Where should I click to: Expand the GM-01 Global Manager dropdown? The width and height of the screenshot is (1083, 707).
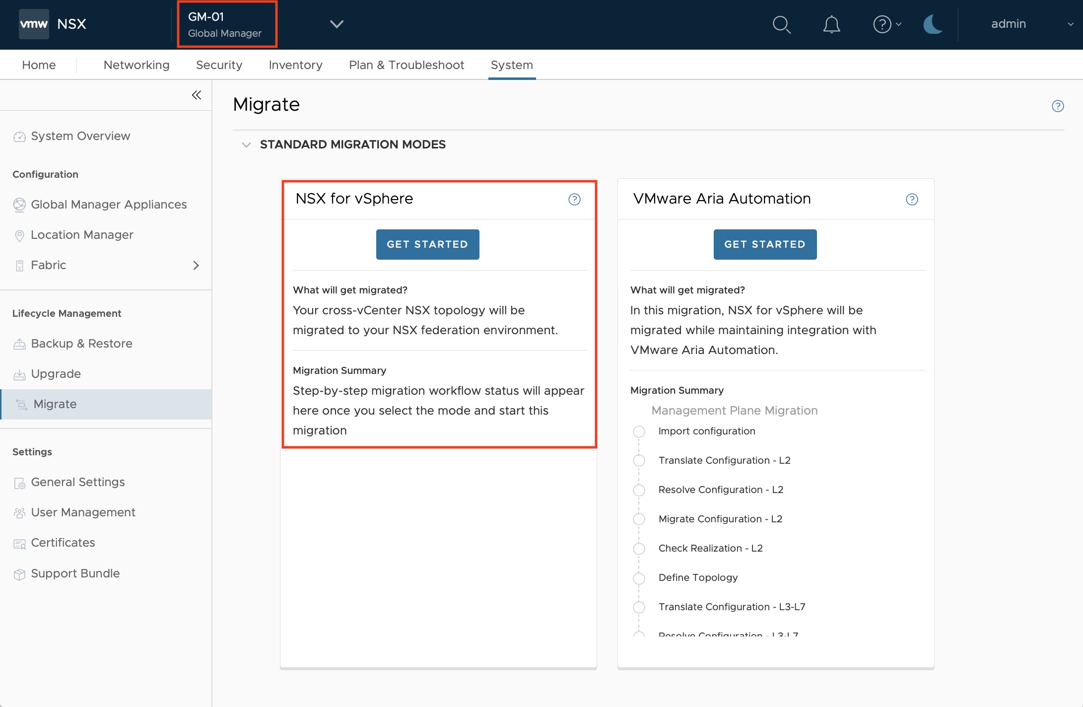pos(337,24)
